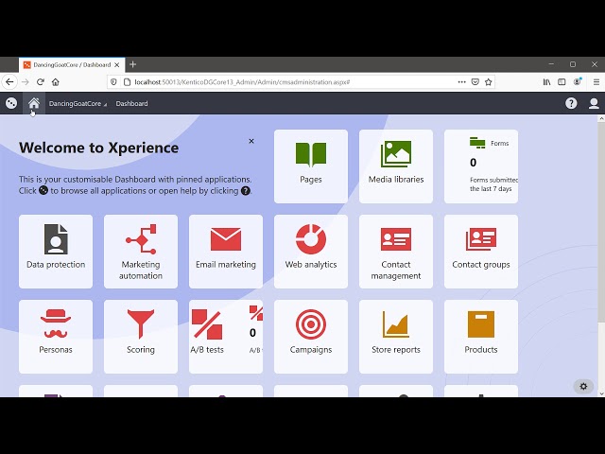Reload the page with the refresh icon

[40, 82]
